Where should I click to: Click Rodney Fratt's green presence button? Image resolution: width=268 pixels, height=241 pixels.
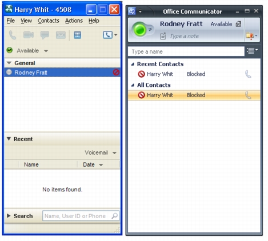(x=139, y=30)
